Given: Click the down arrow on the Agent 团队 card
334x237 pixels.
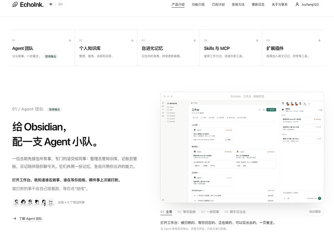Looking at the screenshot, I should pyautogui.click(x=70, y=40).
